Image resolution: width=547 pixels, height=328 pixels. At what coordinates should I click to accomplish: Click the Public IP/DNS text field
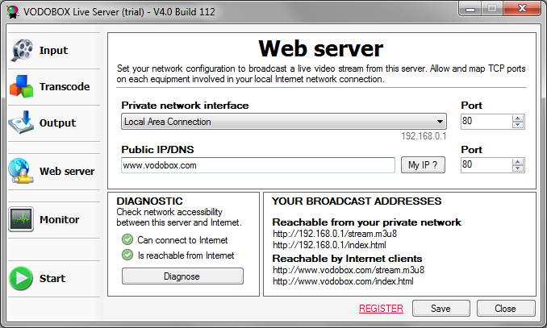click(258, 165)
